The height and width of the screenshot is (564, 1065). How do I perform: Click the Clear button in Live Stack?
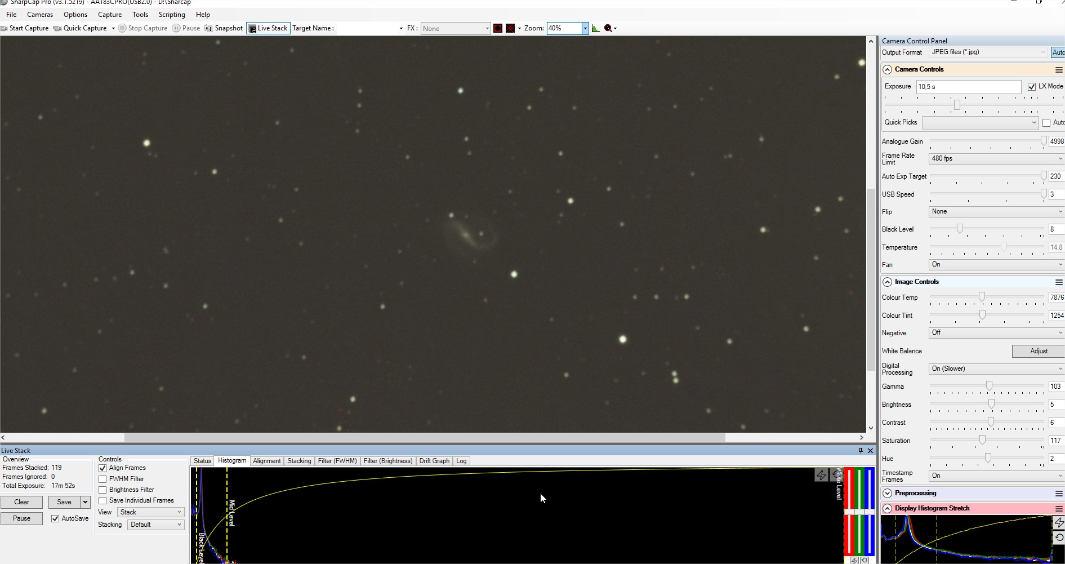pos(21,502)
